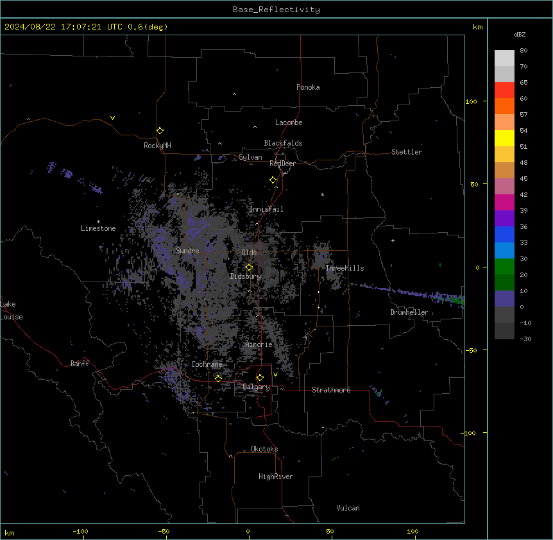The height and width of the screenshot is (540, 553).
Task: Click the Didsbury label
Action: click(246, 276)
